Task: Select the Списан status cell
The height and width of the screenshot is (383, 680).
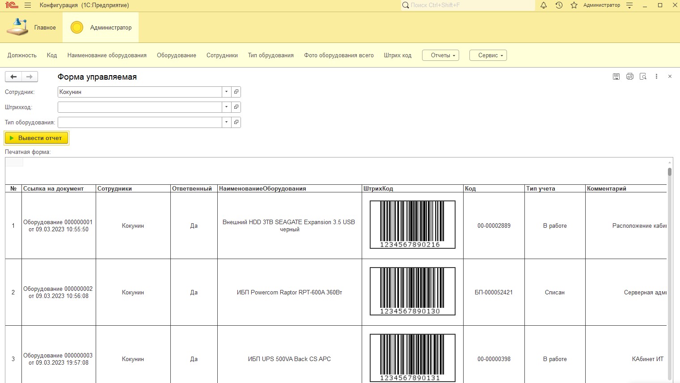Action: point(555,292)
